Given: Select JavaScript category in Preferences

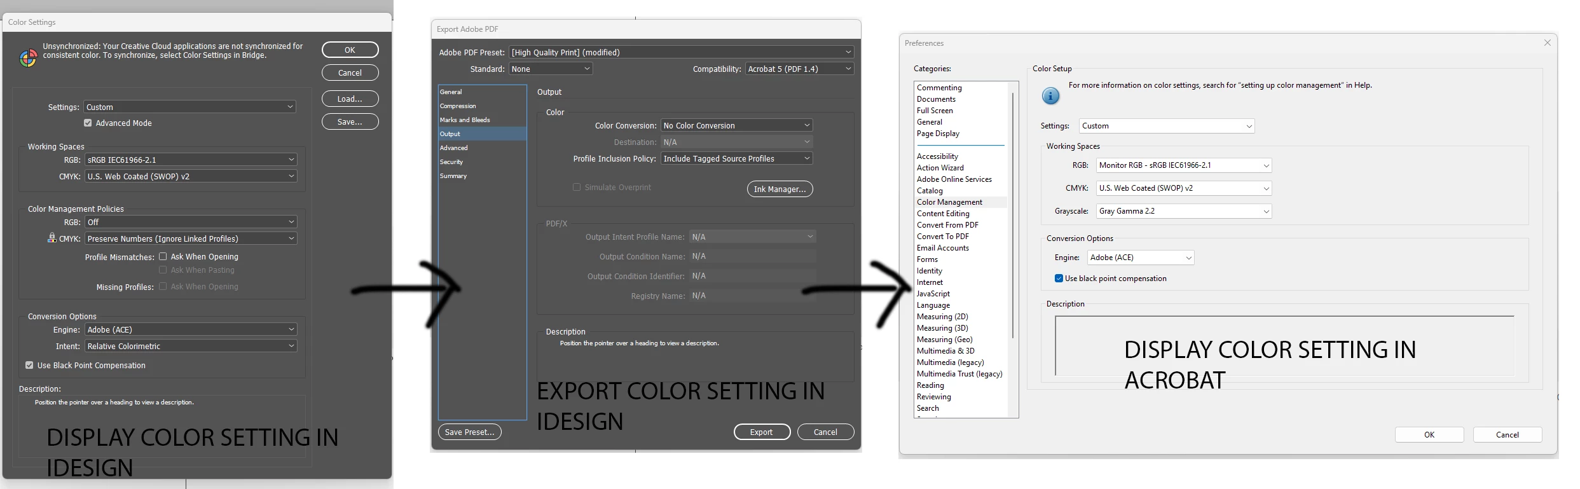Looking at the screenshot, I should coord(933,294).
